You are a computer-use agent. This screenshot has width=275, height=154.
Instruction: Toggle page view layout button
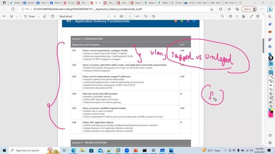coord(52,16)
